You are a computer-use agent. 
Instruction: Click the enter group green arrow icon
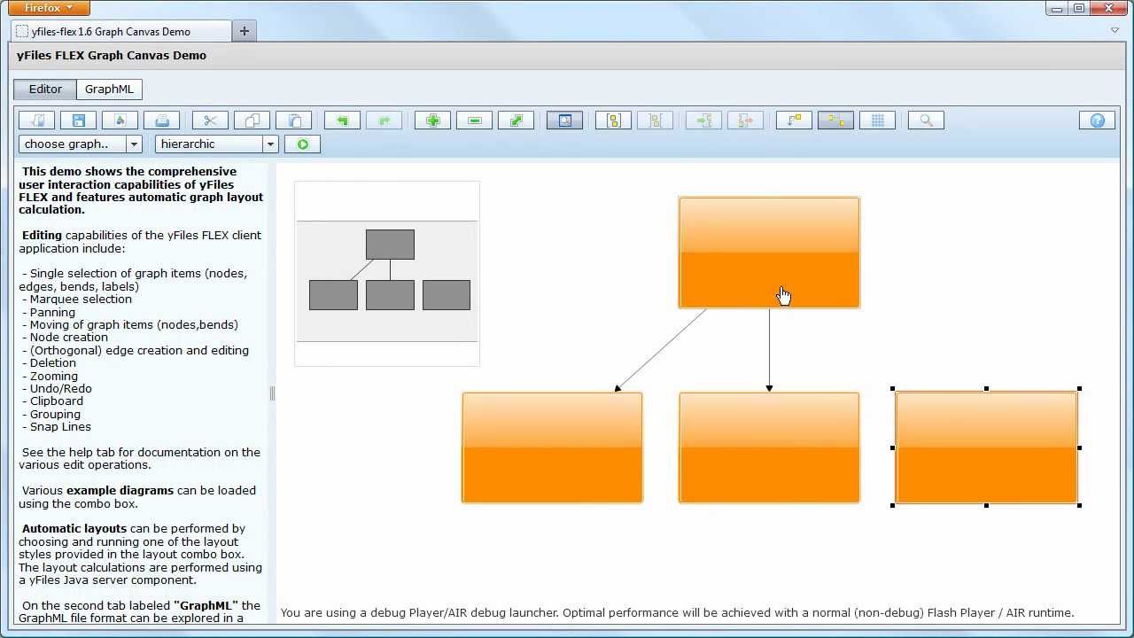click(x=703, y=121)
